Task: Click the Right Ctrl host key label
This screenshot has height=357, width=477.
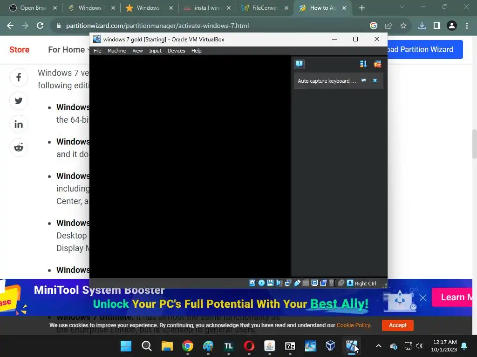Action: [x=365, y=284]
